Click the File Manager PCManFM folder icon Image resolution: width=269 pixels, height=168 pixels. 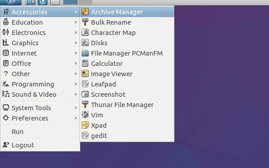click(85, 53)
